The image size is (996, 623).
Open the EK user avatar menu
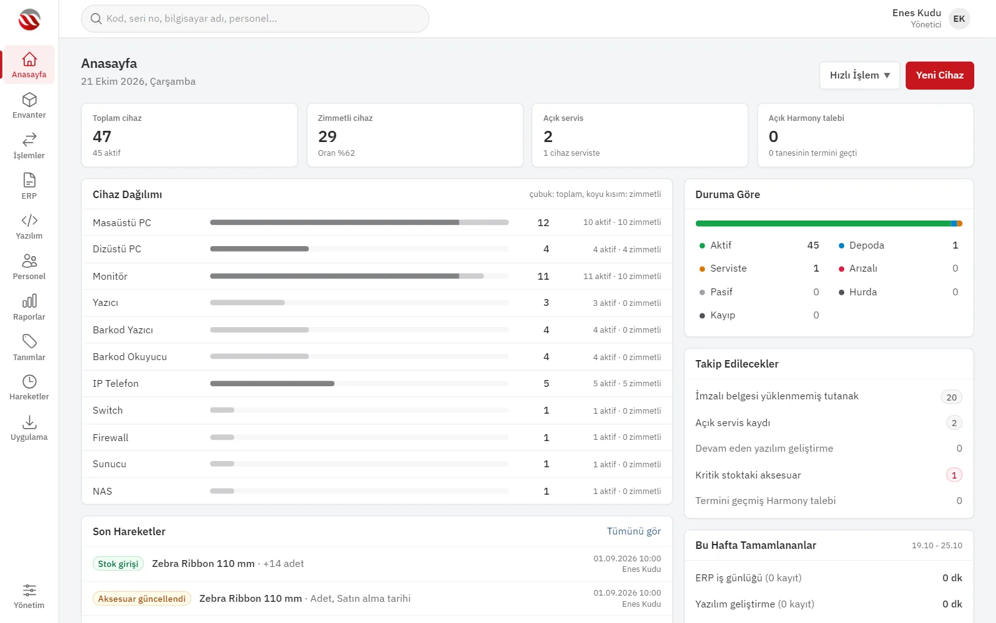(959, 19)
